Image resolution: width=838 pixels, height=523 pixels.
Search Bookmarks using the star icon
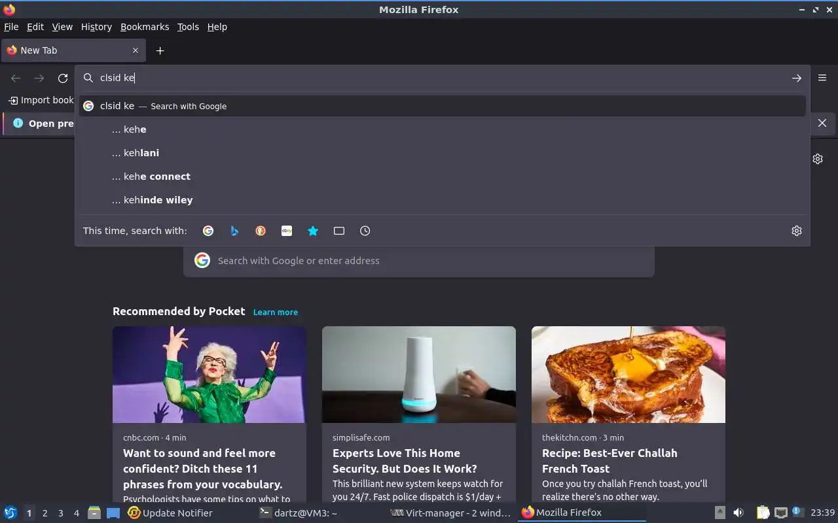tap(313, 231)
